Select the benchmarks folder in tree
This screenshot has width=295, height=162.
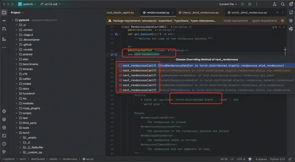30,64
